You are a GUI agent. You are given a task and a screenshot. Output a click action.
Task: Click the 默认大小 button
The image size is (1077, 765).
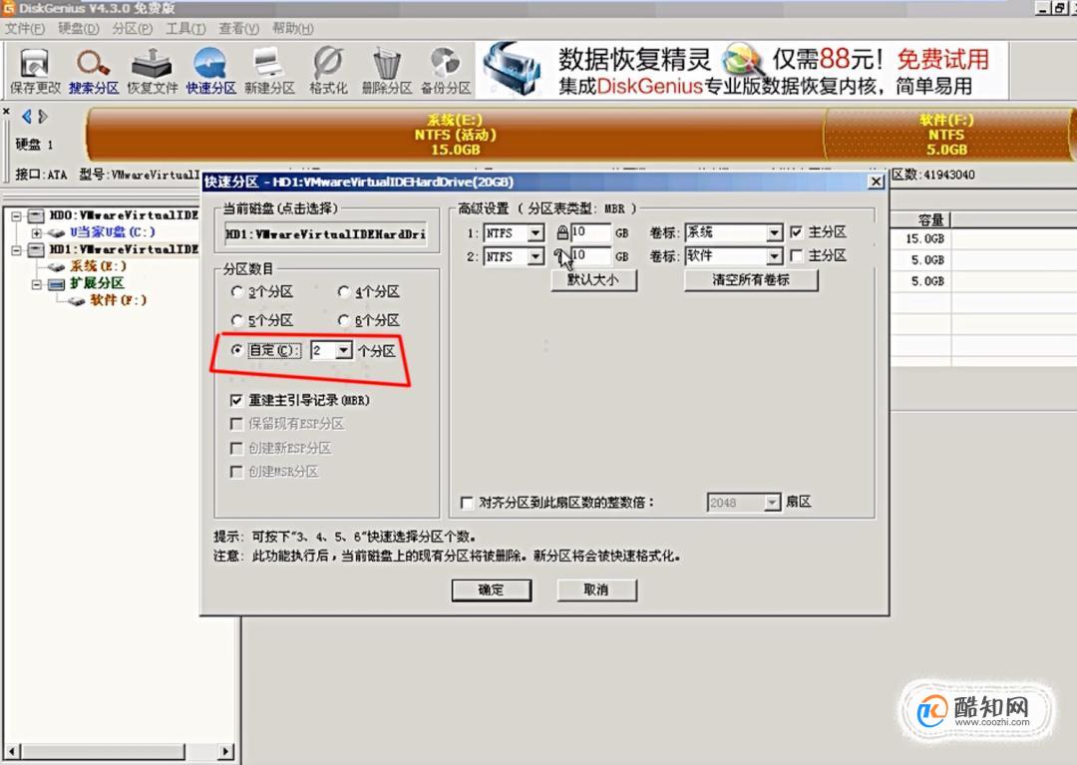593,280
